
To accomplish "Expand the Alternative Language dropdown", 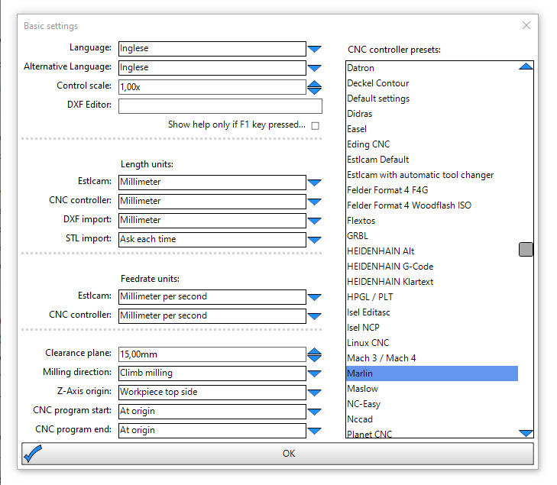I will [314, 68].
